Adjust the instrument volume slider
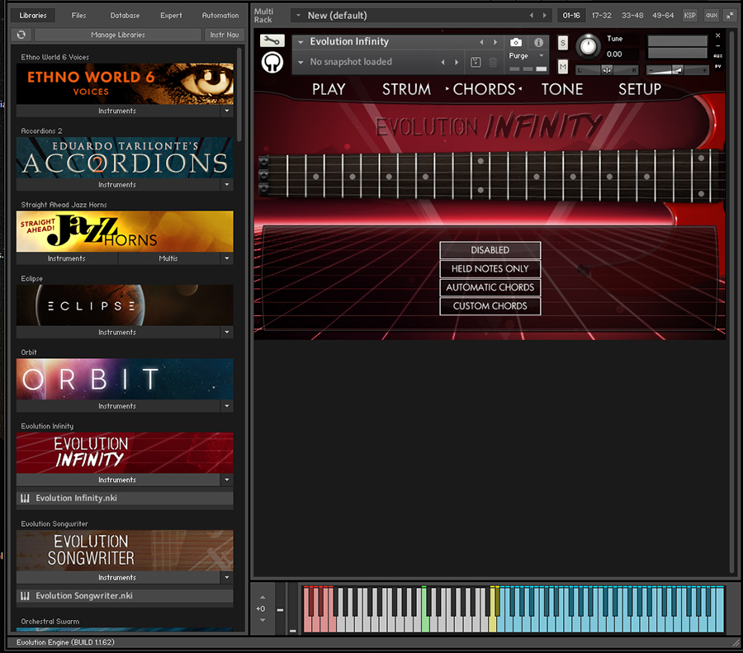This screenshot has height=653, width=743. click(x=678, y=70)
